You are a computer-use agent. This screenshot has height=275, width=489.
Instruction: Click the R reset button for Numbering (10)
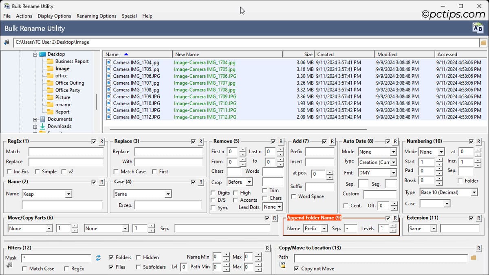coord(479,142)
